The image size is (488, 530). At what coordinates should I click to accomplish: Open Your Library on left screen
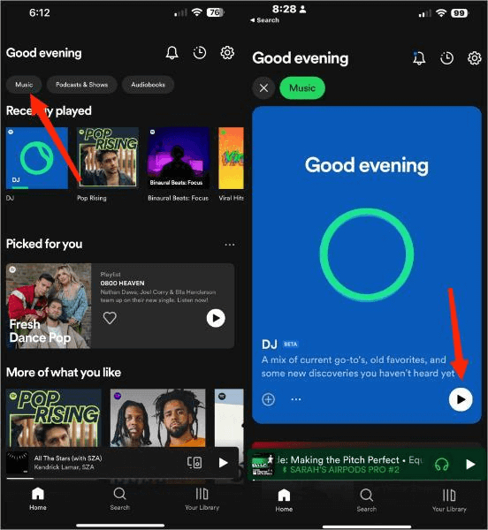[x=202, y=499]
